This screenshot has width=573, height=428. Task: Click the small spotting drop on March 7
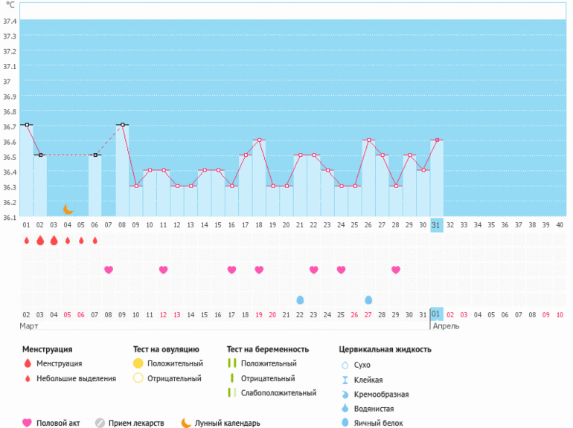pos(95,240)
